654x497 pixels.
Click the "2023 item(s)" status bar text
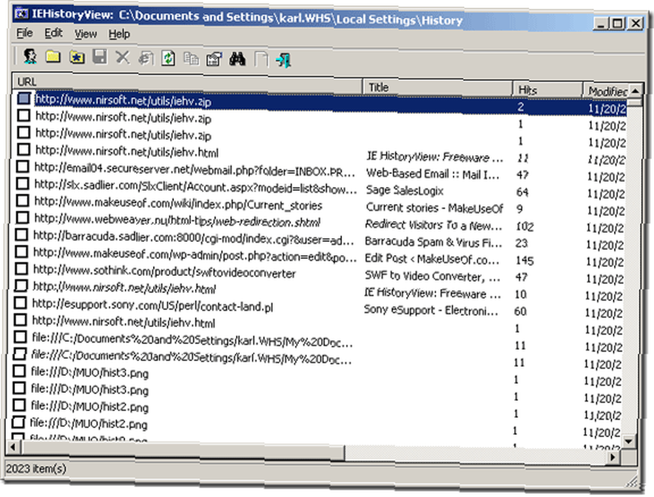pos(36,469)
